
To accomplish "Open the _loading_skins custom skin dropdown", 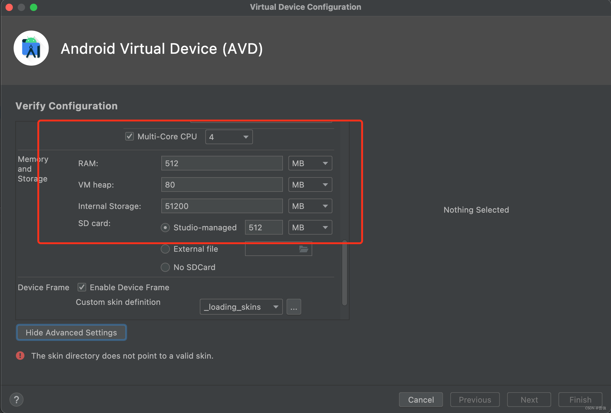I will [x=241, y=307].
